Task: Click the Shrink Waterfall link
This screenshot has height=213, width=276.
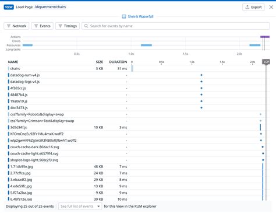Action: [x=140, y=16]
